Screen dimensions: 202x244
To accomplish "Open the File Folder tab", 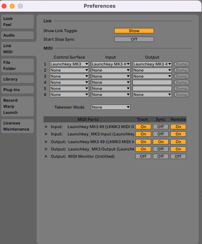I will click(17, 65).
